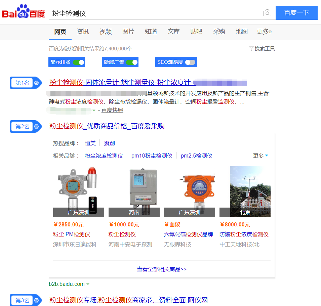The image size is (321, 306).
Task: Open pm2.5检测仪 category link
Action: pyautogui.click(x=197, y=156)
